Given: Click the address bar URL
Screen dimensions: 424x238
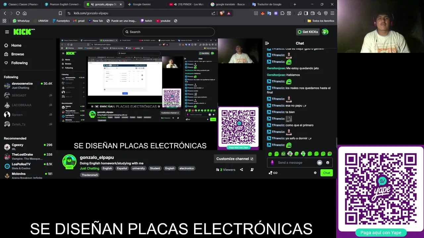Looking at the screenshot, I should (x=91, y=13).
